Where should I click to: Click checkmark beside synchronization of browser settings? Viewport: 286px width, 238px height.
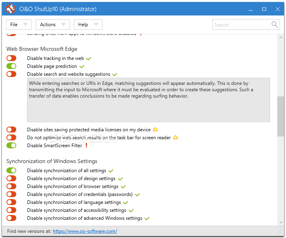(123, 187)
